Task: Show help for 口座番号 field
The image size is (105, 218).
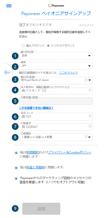Action: 90,126
